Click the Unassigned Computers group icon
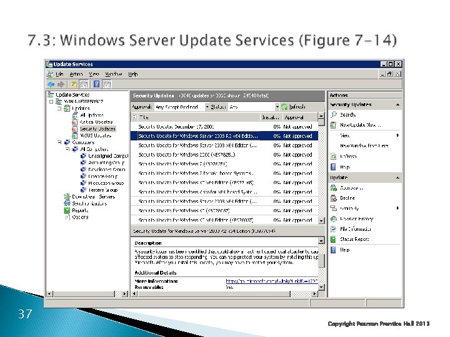This screenshot has width=450, height=337. (83, 156)
